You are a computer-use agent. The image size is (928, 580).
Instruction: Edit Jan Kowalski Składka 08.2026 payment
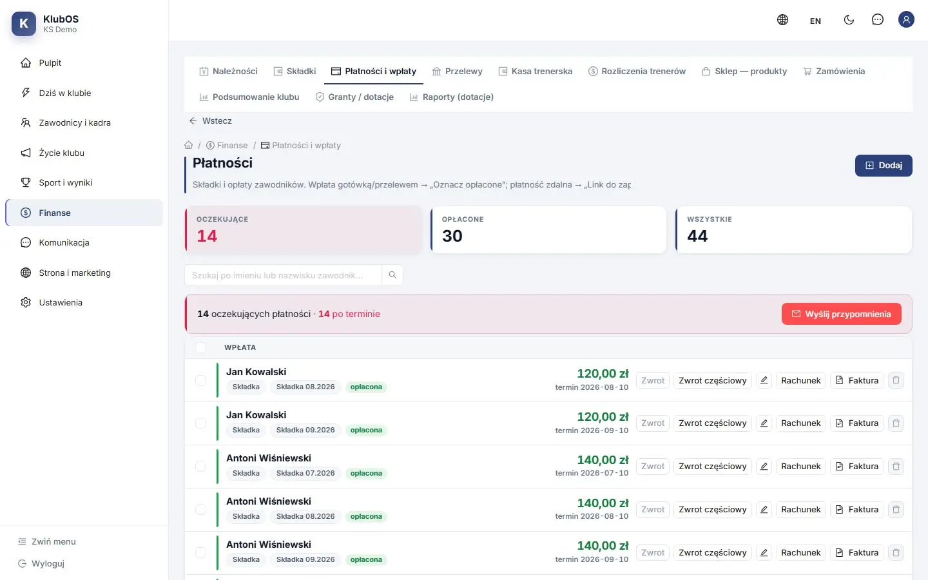[764, 380]
